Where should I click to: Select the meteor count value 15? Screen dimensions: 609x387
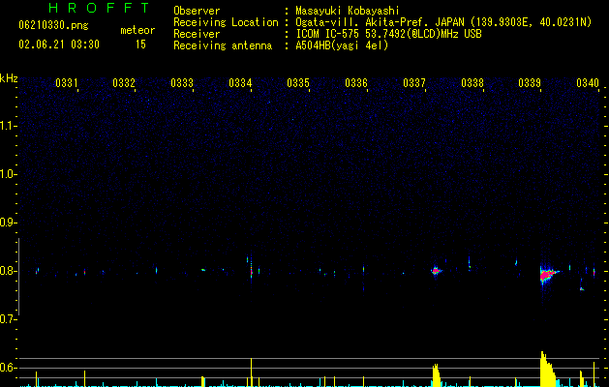[140, 45]
